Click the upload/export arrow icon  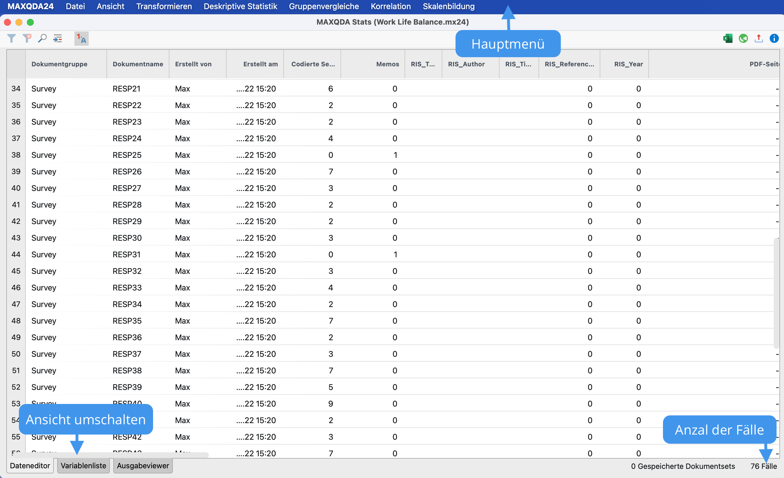(x=759, y=39)
